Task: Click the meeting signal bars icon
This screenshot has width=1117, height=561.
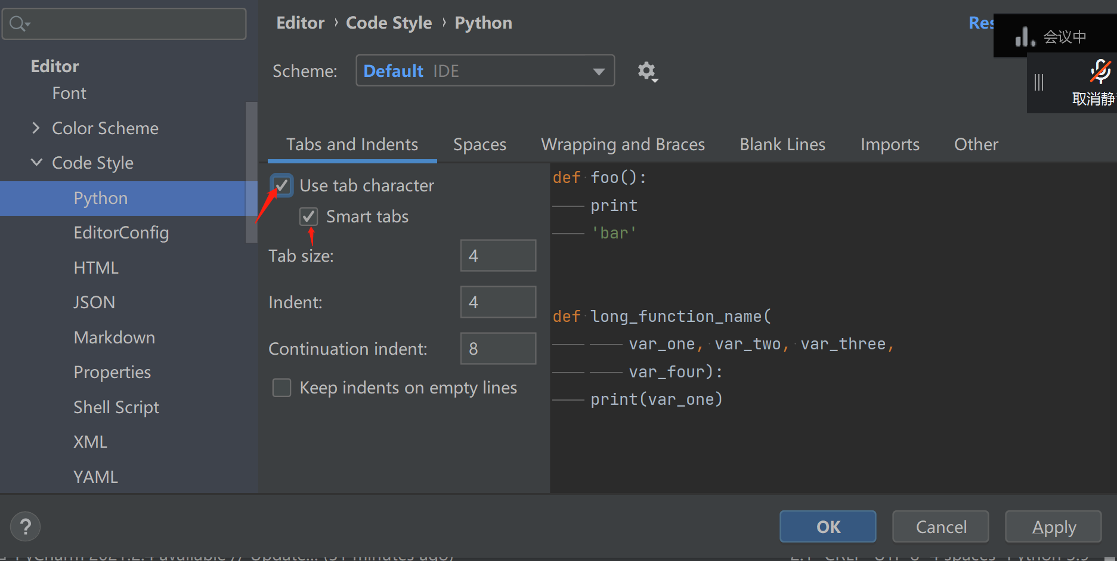Action: [1025, 37]
